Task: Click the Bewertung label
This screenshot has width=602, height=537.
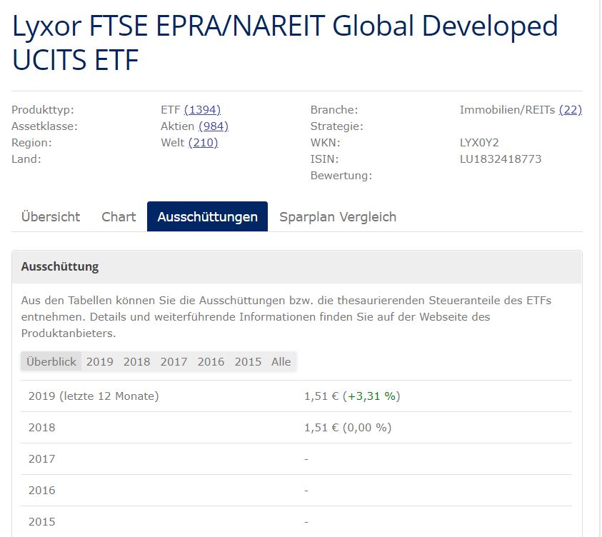Action: coord(341,176)
